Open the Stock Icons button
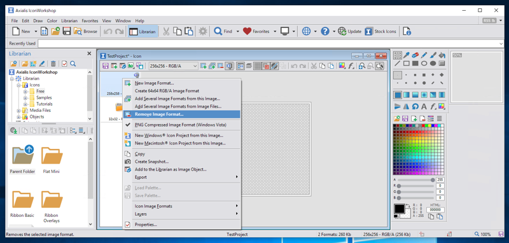This screenshot has width=509, height=243. click(x=381, y=31)
